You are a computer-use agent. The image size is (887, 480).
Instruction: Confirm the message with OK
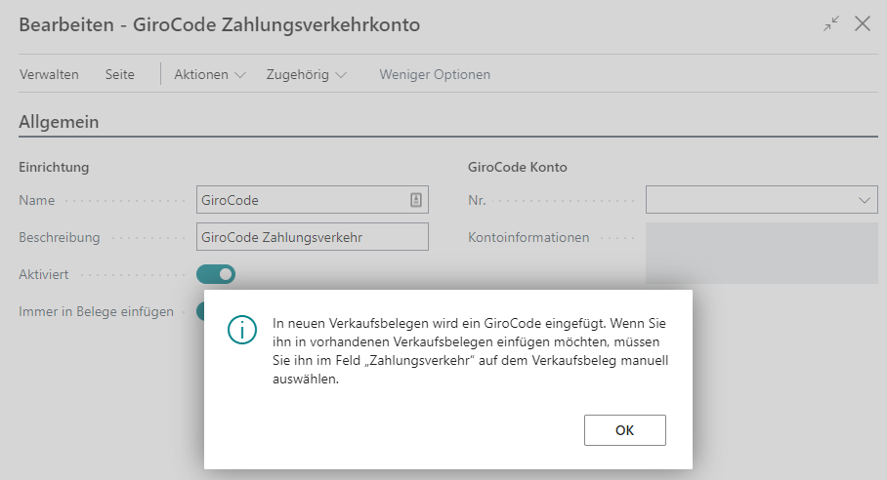[x=624, y=429]
